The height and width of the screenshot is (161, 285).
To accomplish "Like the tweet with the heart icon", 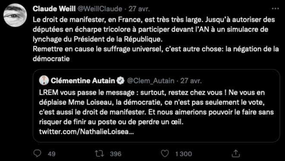I will [x=165, y=154].
